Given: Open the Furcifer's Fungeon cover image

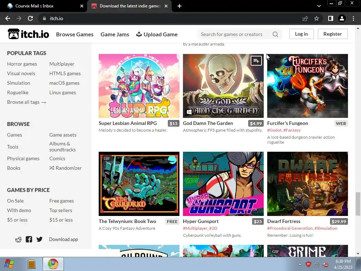Looking at the screenshot, I should [307, 86].
